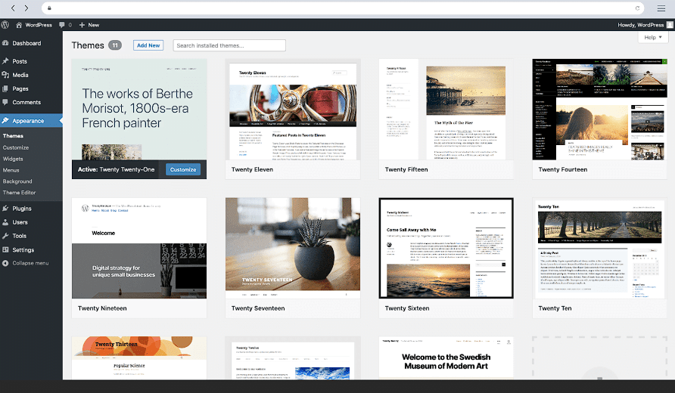The height and width of the screenshot is (393, 675).
Task: Select the Swedish Museum of Modern Art theme
Action: click(446, 357)
